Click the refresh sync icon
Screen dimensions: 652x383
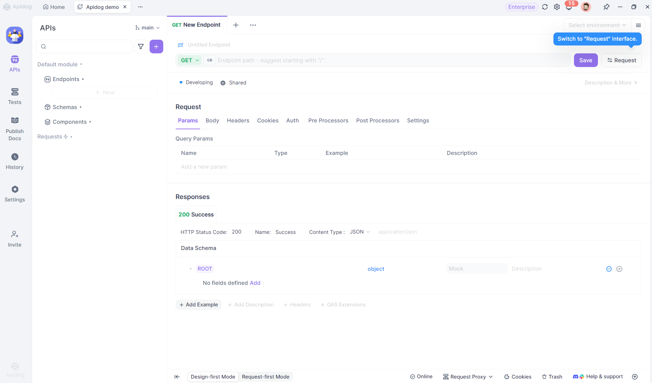coord(545,7)
